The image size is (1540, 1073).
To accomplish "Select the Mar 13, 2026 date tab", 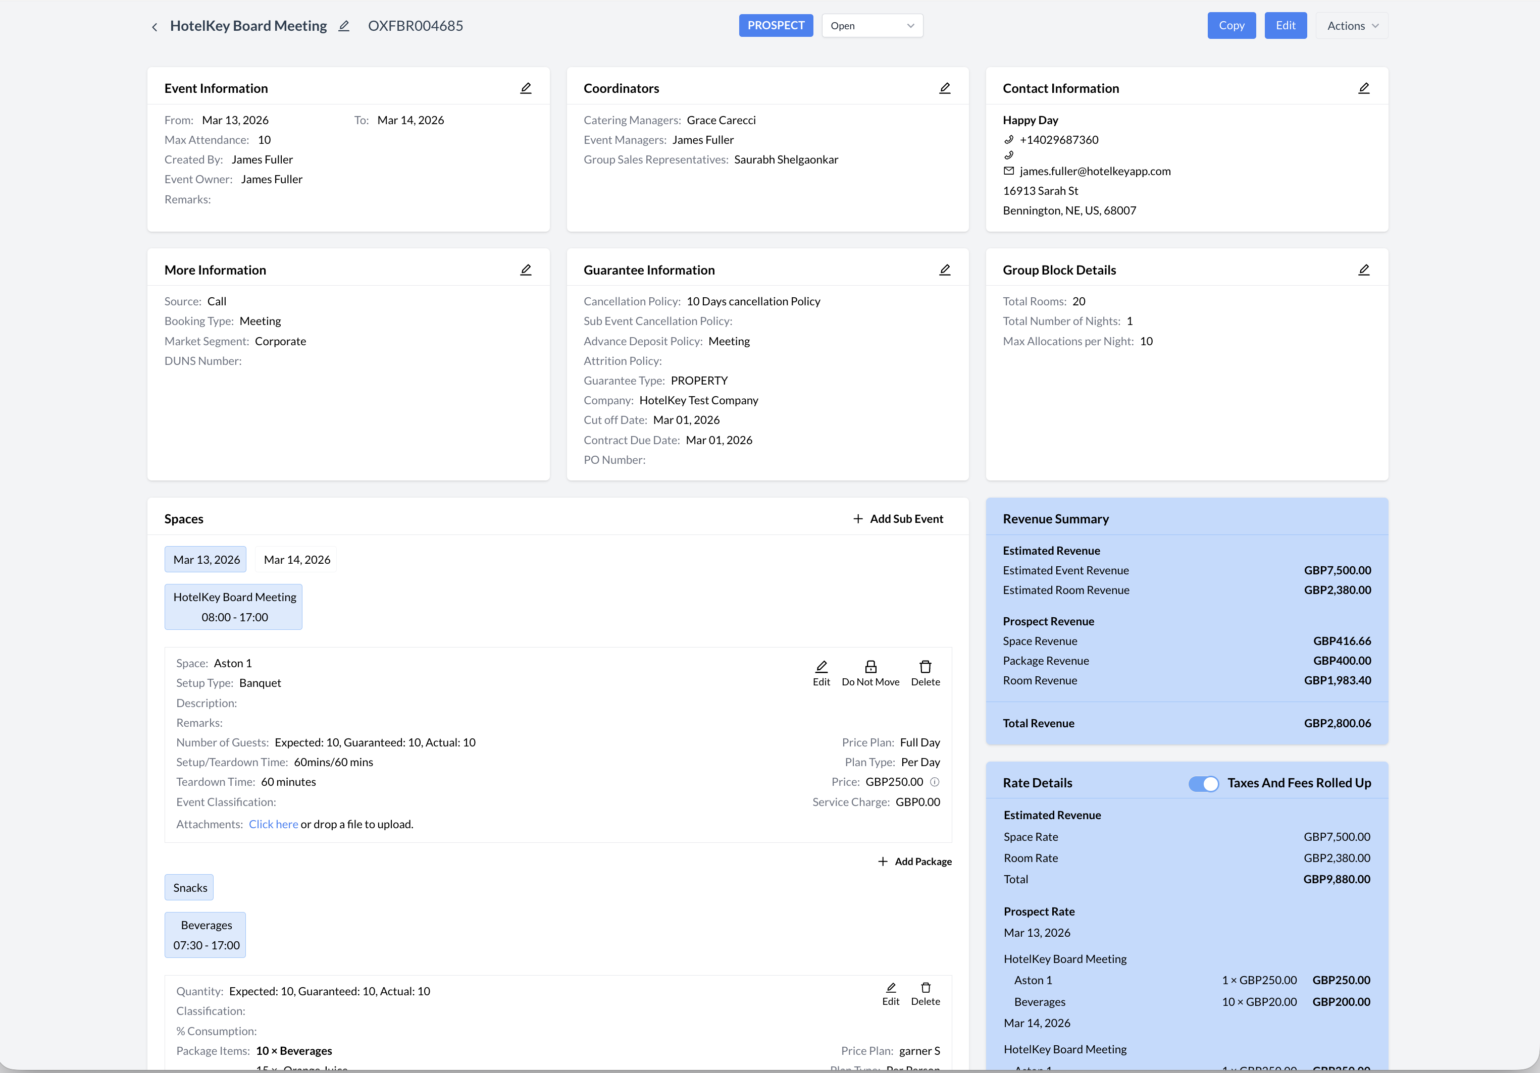I will pos(206,559).
